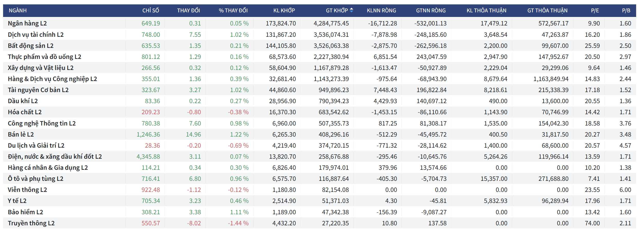
Task: Click the % THAY ĐỔI column header
Action: pyautogui.click(x=233, y=11)
